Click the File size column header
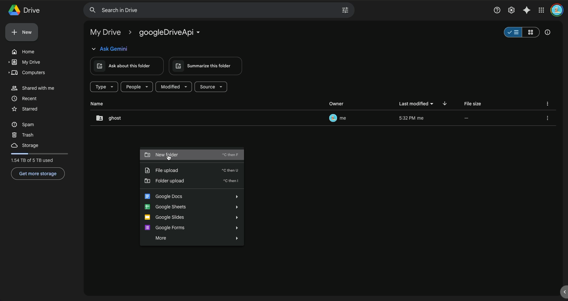Screen dimensions: 568x301 click(472, 104)
